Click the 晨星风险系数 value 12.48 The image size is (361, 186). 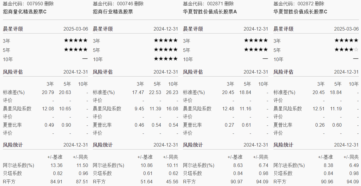228,109
